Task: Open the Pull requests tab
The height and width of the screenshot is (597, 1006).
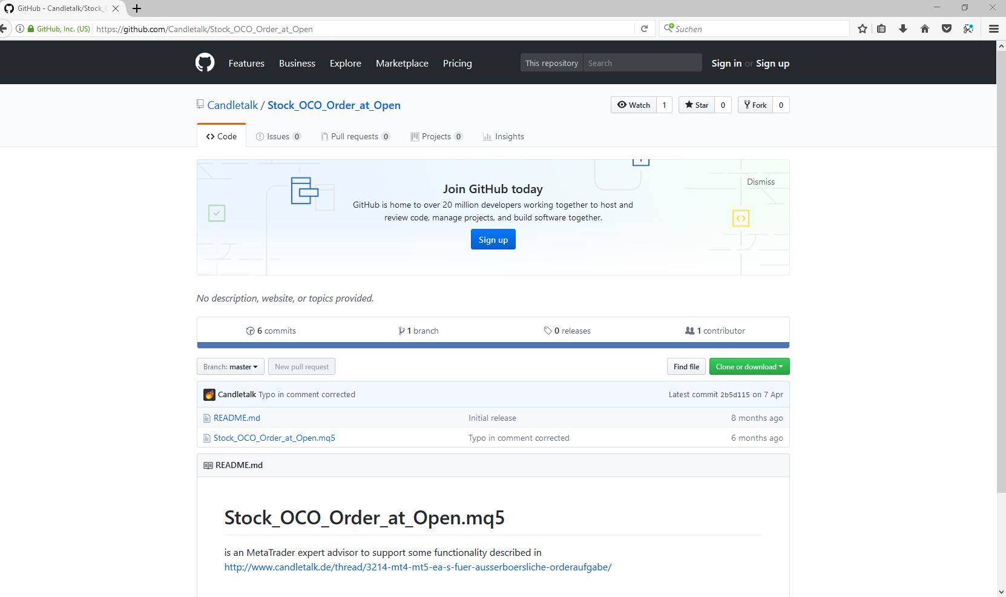Action: (355, 136)
